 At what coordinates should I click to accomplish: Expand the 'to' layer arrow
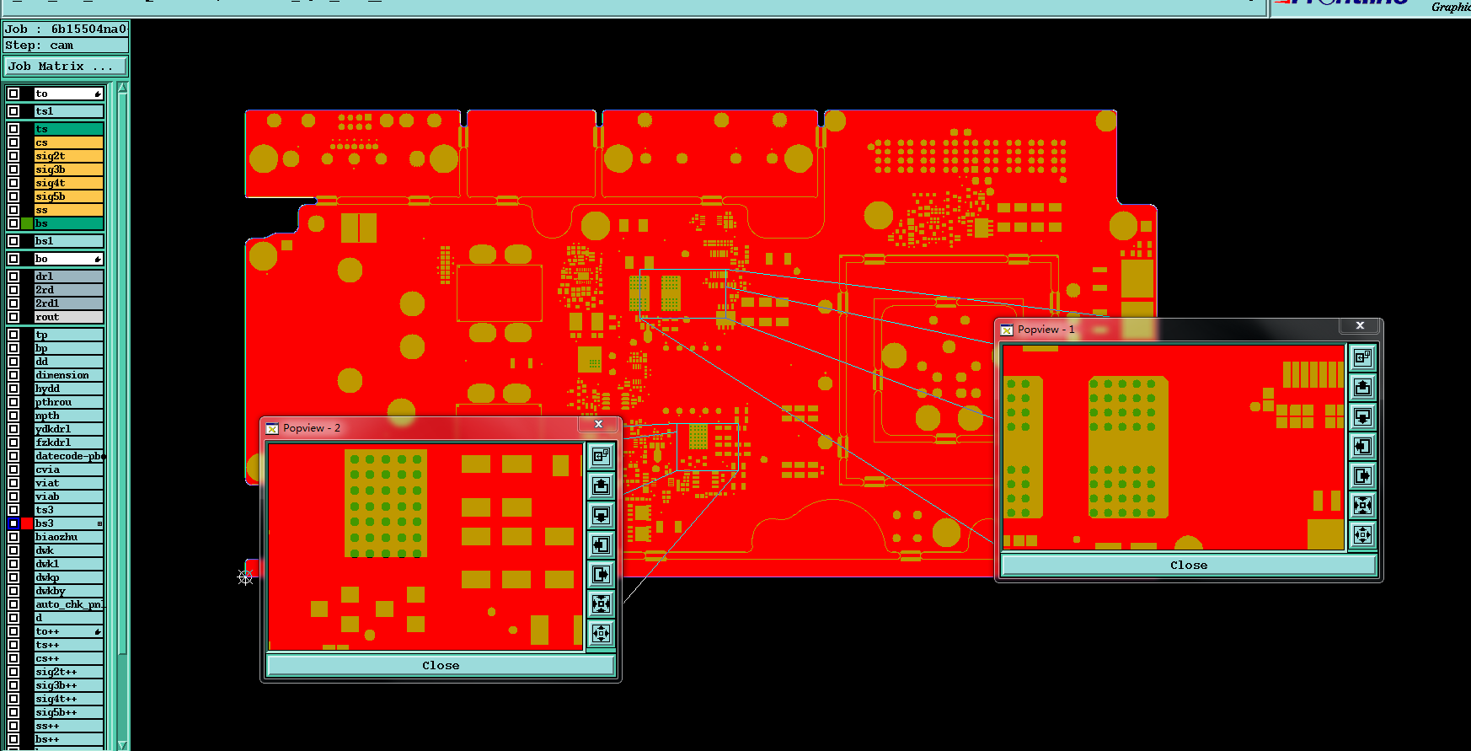pos(98,94)
